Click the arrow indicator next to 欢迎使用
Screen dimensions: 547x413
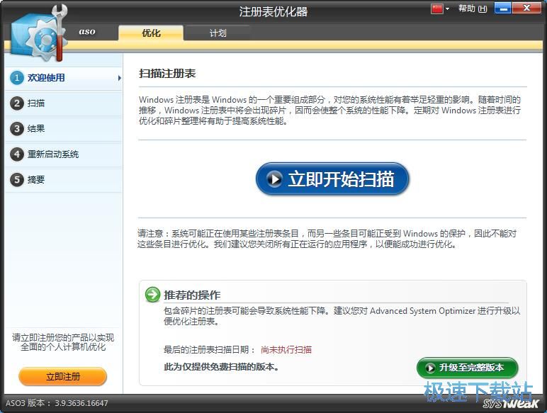pyautogui.click(x=119, y=78)
